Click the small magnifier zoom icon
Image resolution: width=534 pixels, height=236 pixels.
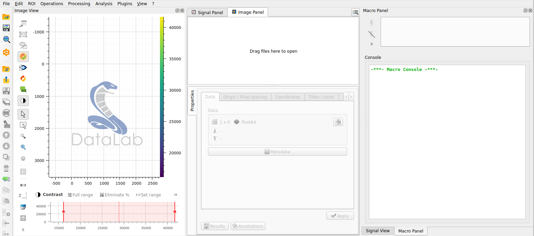[x=23, y=136]
